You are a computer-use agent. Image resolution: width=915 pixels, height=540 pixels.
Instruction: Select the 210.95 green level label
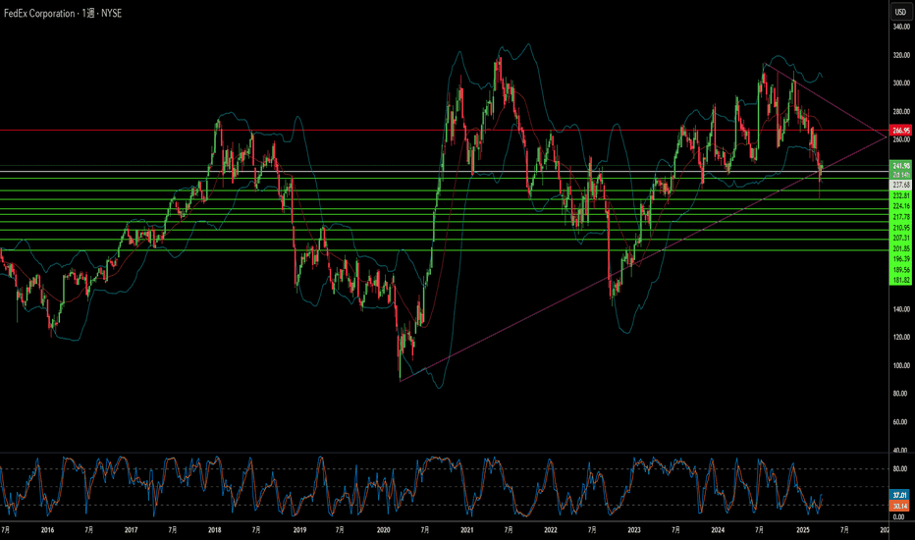[900, 228]
